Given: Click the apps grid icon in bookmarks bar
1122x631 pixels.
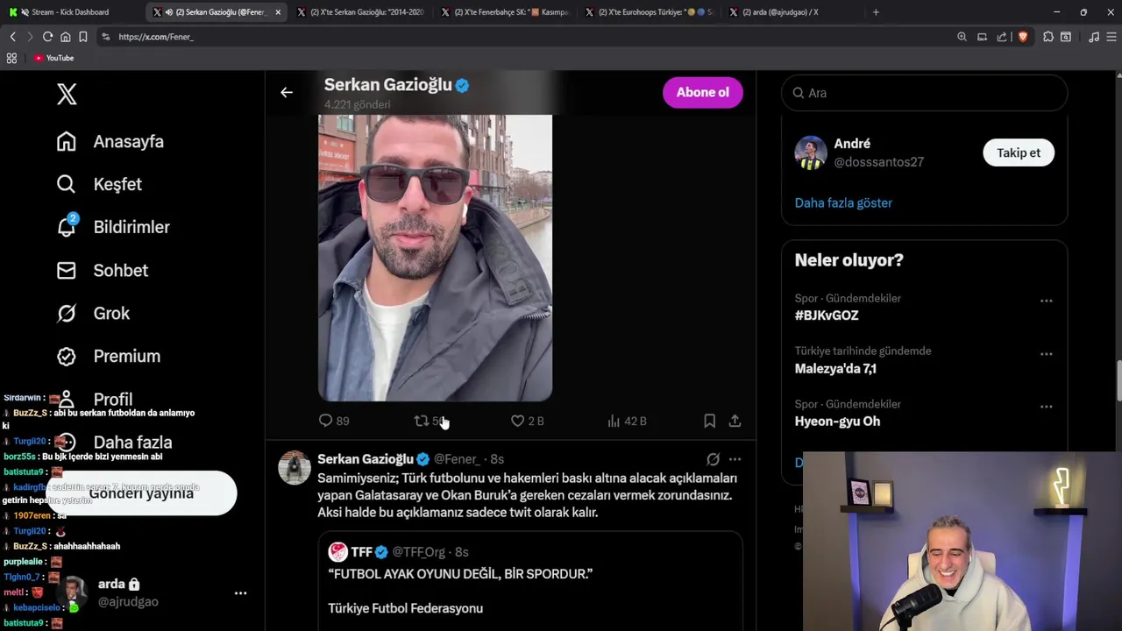Looking at the screenshot, I should 11,58.
